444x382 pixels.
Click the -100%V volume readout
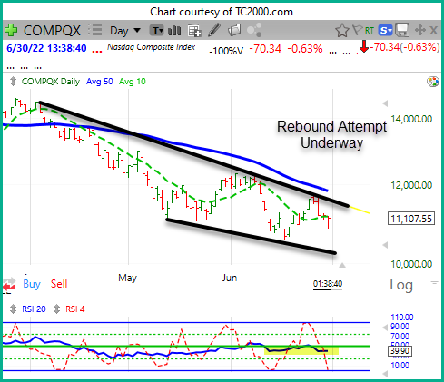click(226, 51)
